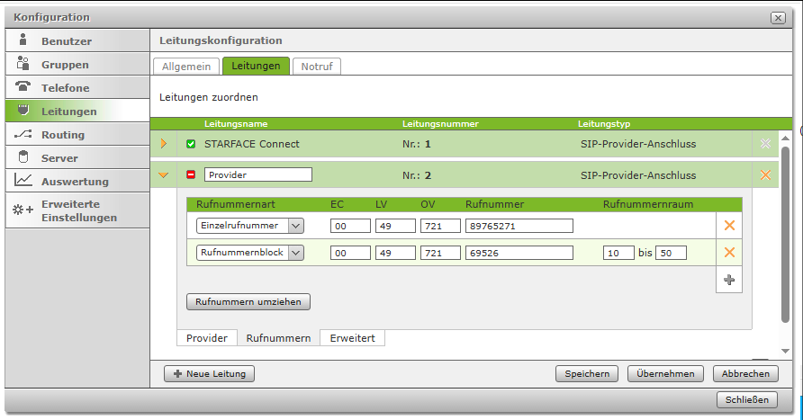Open the Rufnummernblock type dropdown
Screen dimensions: 803x420
tap(295, 253)
